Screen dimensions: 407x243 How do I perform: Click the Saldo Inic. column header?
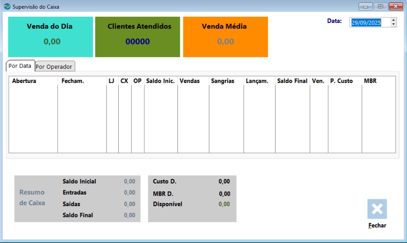pos(160,81)
